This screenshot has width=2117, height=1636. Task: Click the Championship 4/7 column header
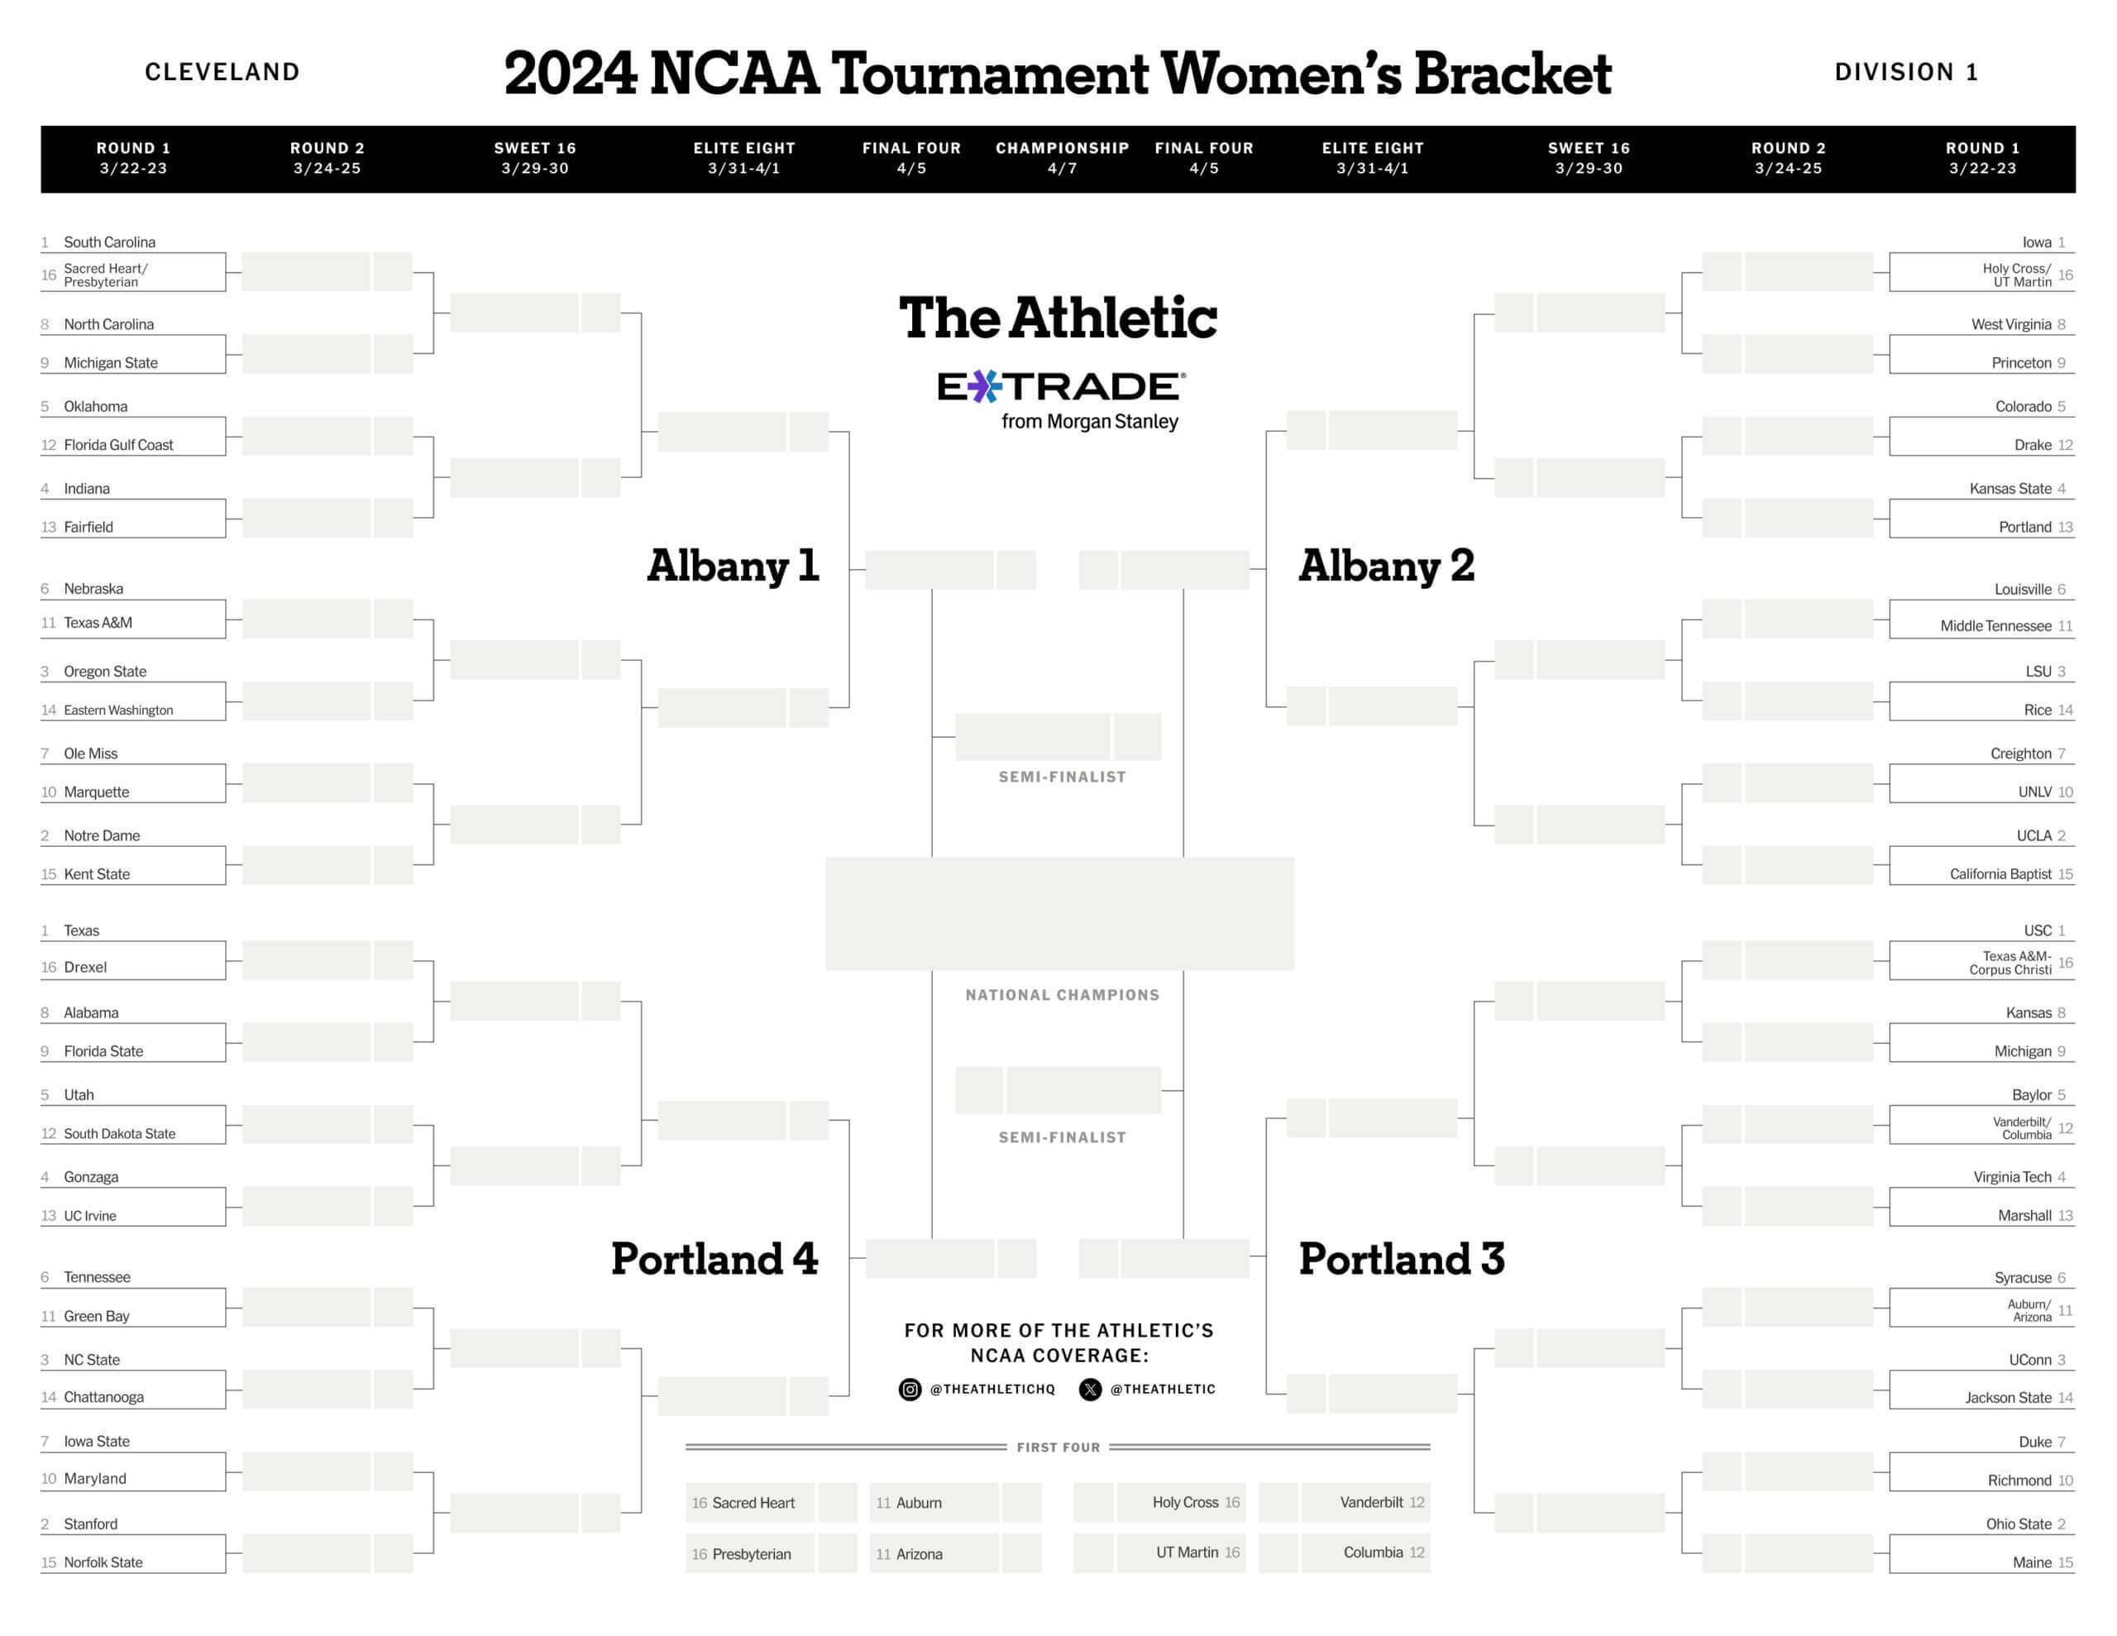tap(1063, 158)
